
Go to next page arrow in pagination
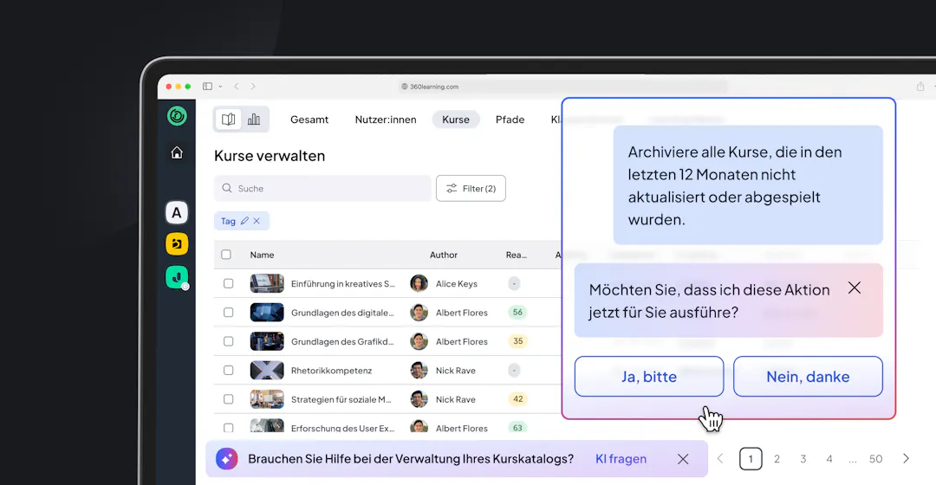(907, 459)
